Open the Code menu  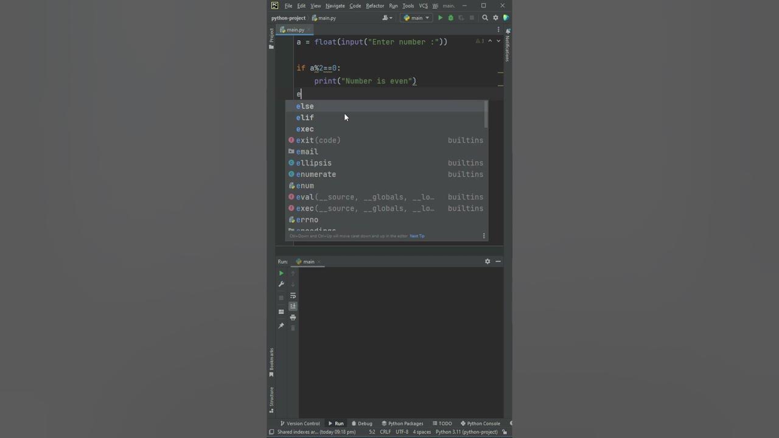[355, 5]
